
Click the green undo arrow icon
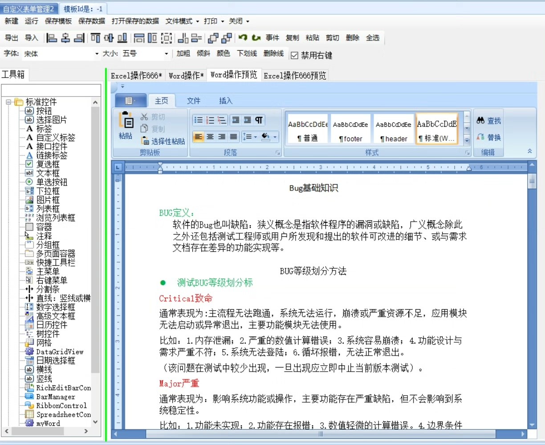point(243,38)
